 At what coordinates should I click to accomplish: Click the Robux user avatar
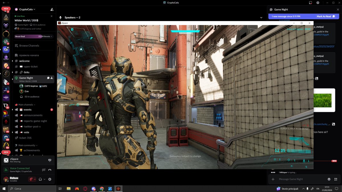click(x=6, y=179)
